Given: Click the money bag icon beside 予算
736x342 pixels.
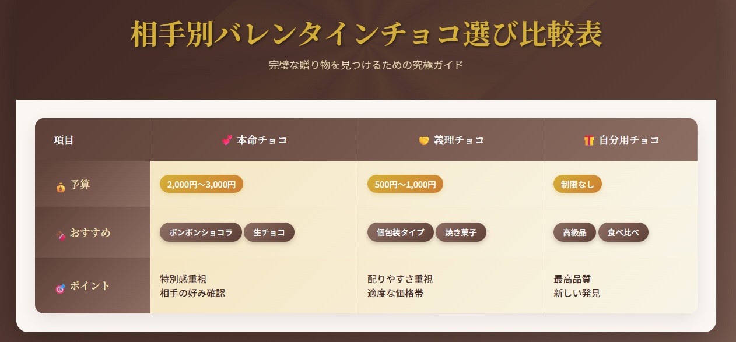Looking at the screenshot, I should [61, 186].
